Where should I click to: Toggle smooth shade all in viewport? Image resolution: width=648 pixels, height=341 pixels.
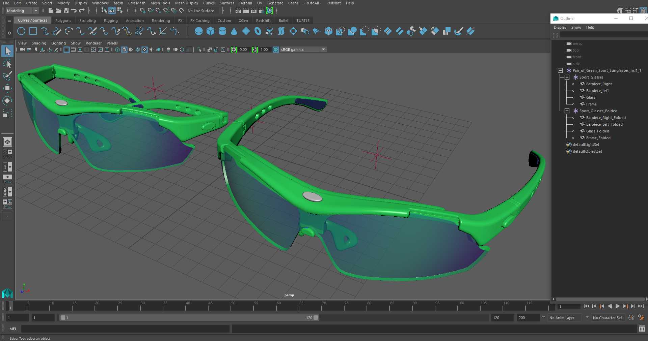[124, 50]
